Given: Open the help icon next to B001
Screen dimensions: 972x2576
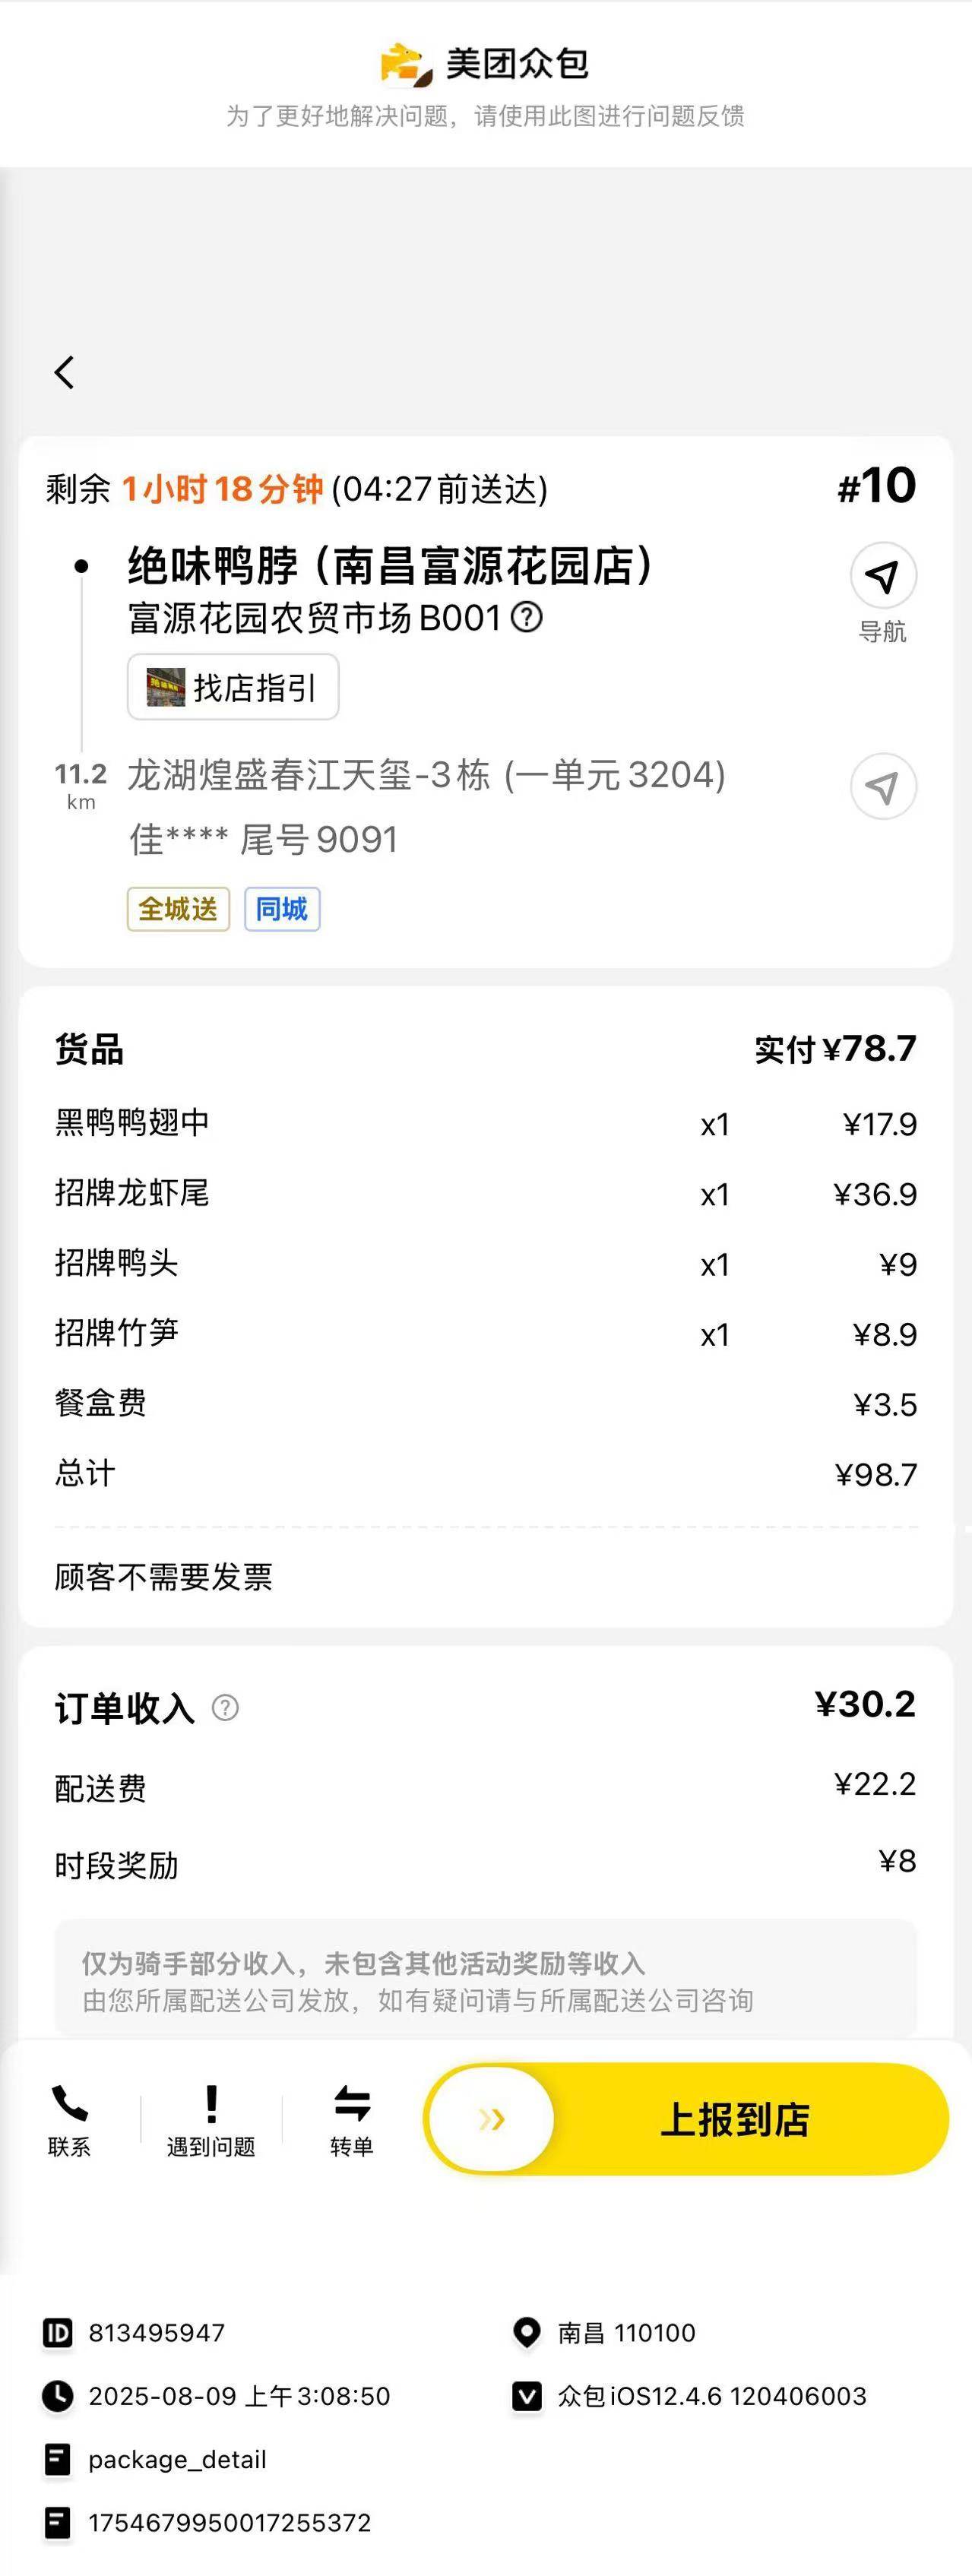Looking at the screenshot, I should point(526,616).
